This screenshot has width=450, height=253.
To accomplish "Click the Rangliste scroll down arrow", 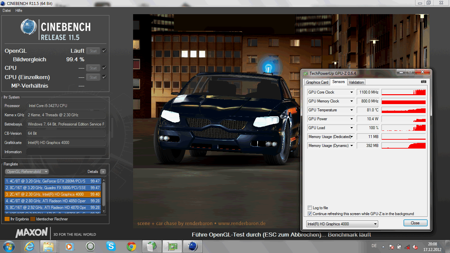I will 104,211.
